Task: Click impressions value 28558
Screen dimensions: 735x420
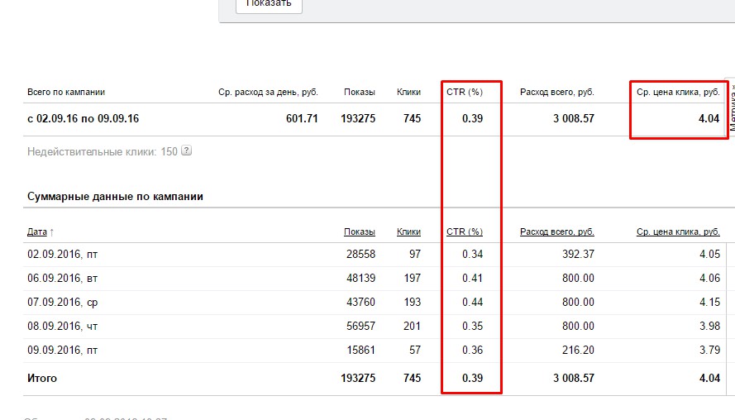Action: click(361, 255)
